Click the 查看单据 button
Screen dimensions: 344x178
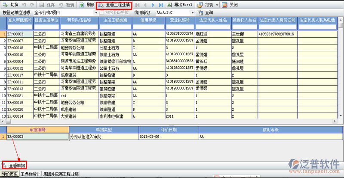[x=14, y=165]
